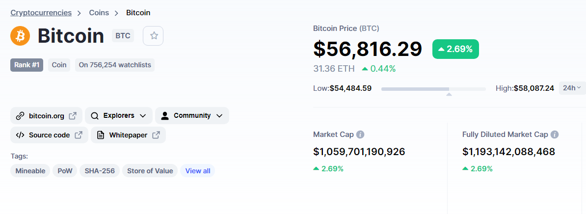The height and width of the screenshot is (214, 586).
Task: Toggle the watchlist star button
Action: 154,36
